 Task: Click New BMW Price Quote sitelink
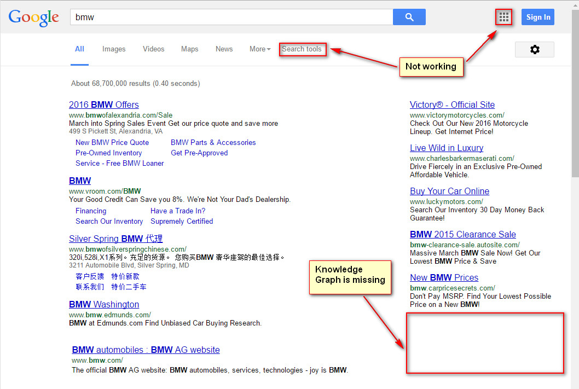pos(112,142)
